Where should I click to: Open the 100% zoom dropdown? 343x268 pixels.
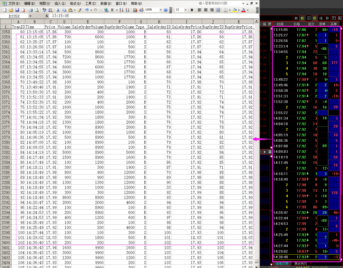(160, 10)
